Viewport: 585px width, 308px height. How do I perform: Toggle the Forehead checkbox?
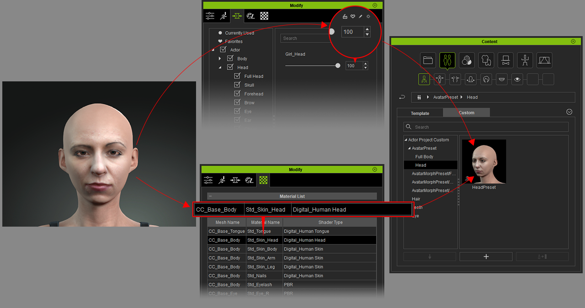pos(237,94)
